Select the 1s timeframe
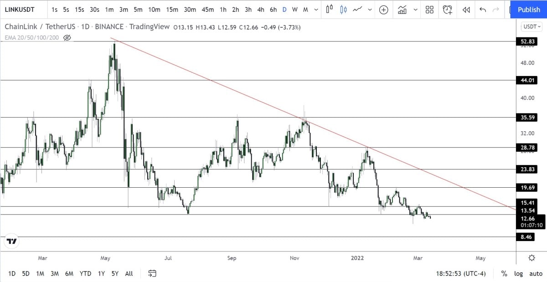547x282 pixels. tap(54, 10)
